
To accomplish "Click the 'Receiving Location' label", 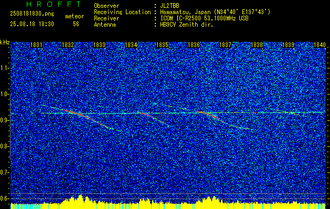I will (122, 12).
